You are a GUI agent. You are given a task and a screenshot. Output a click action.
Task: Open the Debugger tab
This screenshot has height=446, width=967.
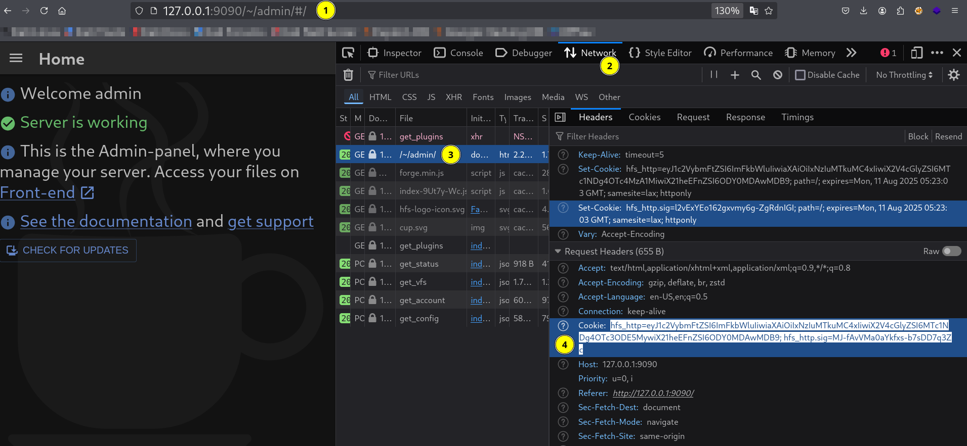[524, 53]
